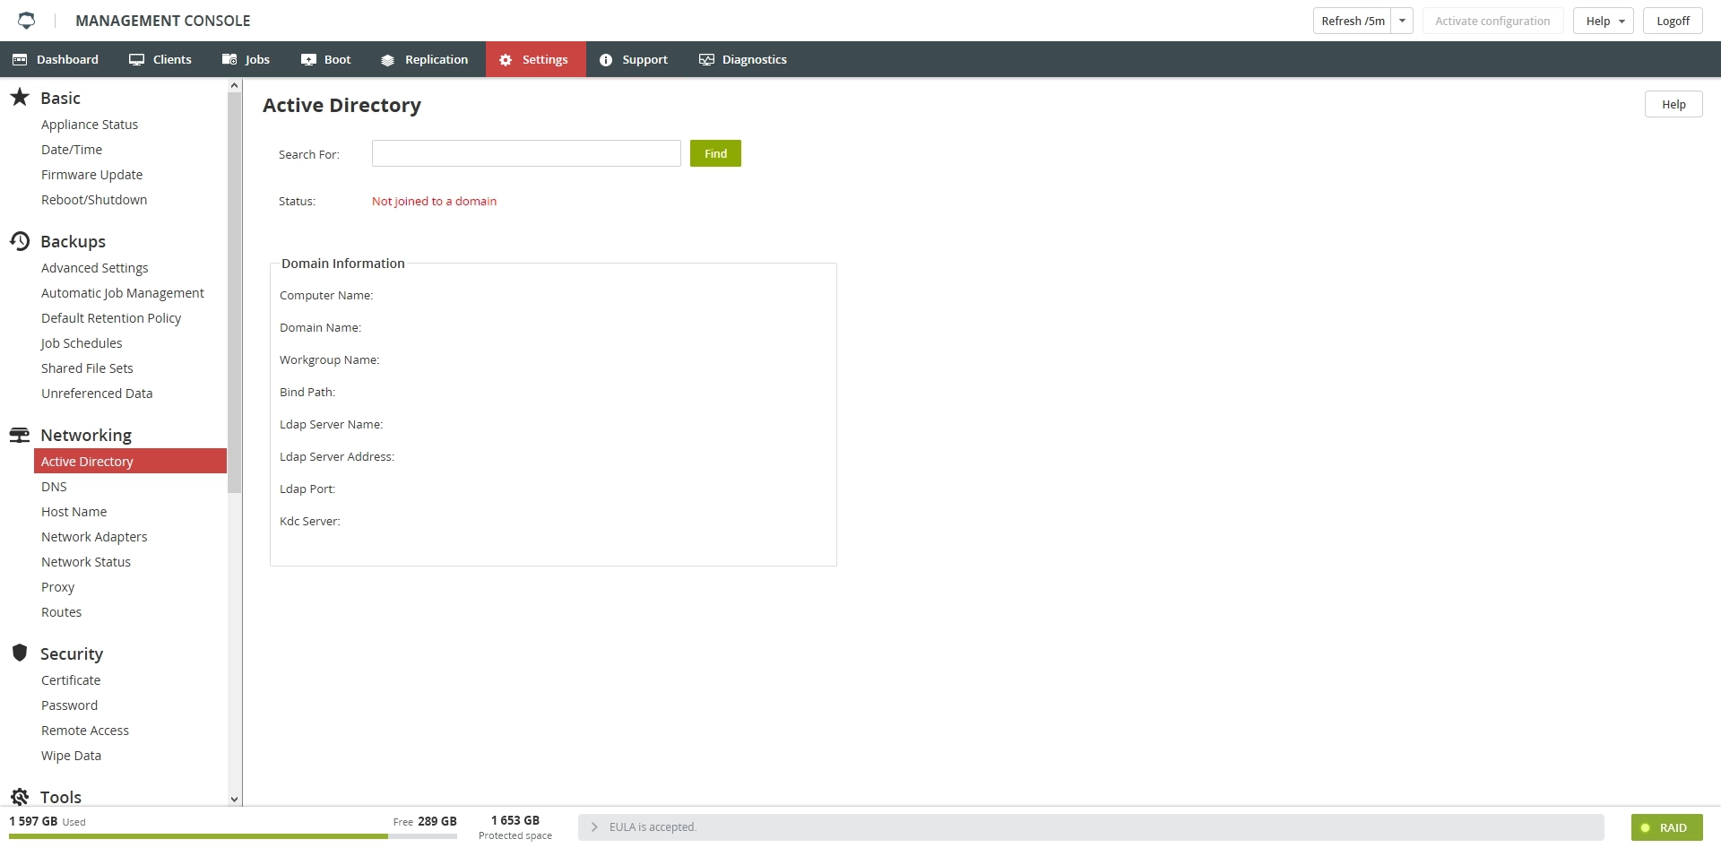Click the Basic star icon
The image size is (1721, 848).
tap(20, 97)
